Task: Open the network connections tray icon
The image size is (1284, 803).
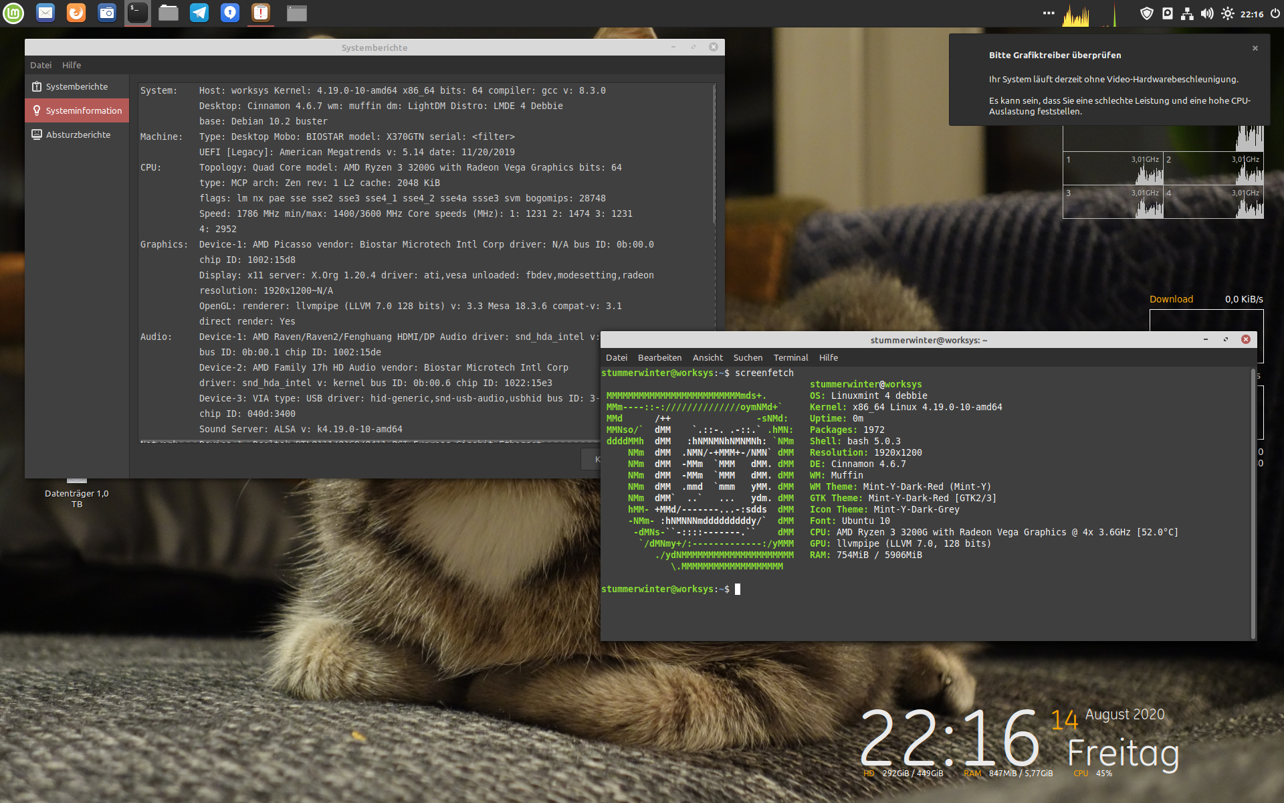Action: coord(1187,13)
